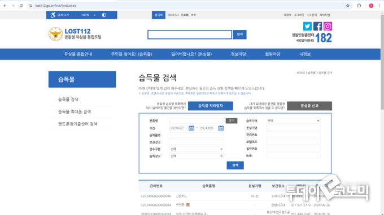Focus the end date field 20240826
Screen dimensions: 384x215
tap(208, 128)
